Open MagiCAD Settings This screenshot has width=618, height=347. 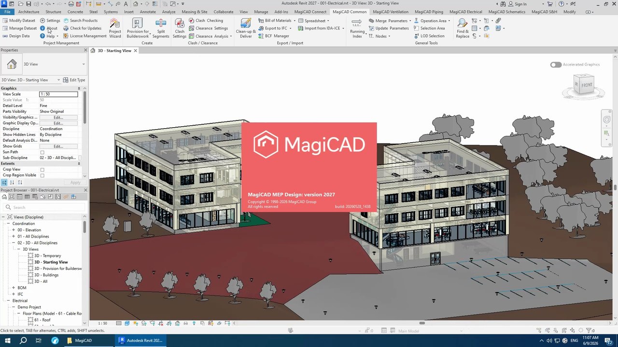50,21
